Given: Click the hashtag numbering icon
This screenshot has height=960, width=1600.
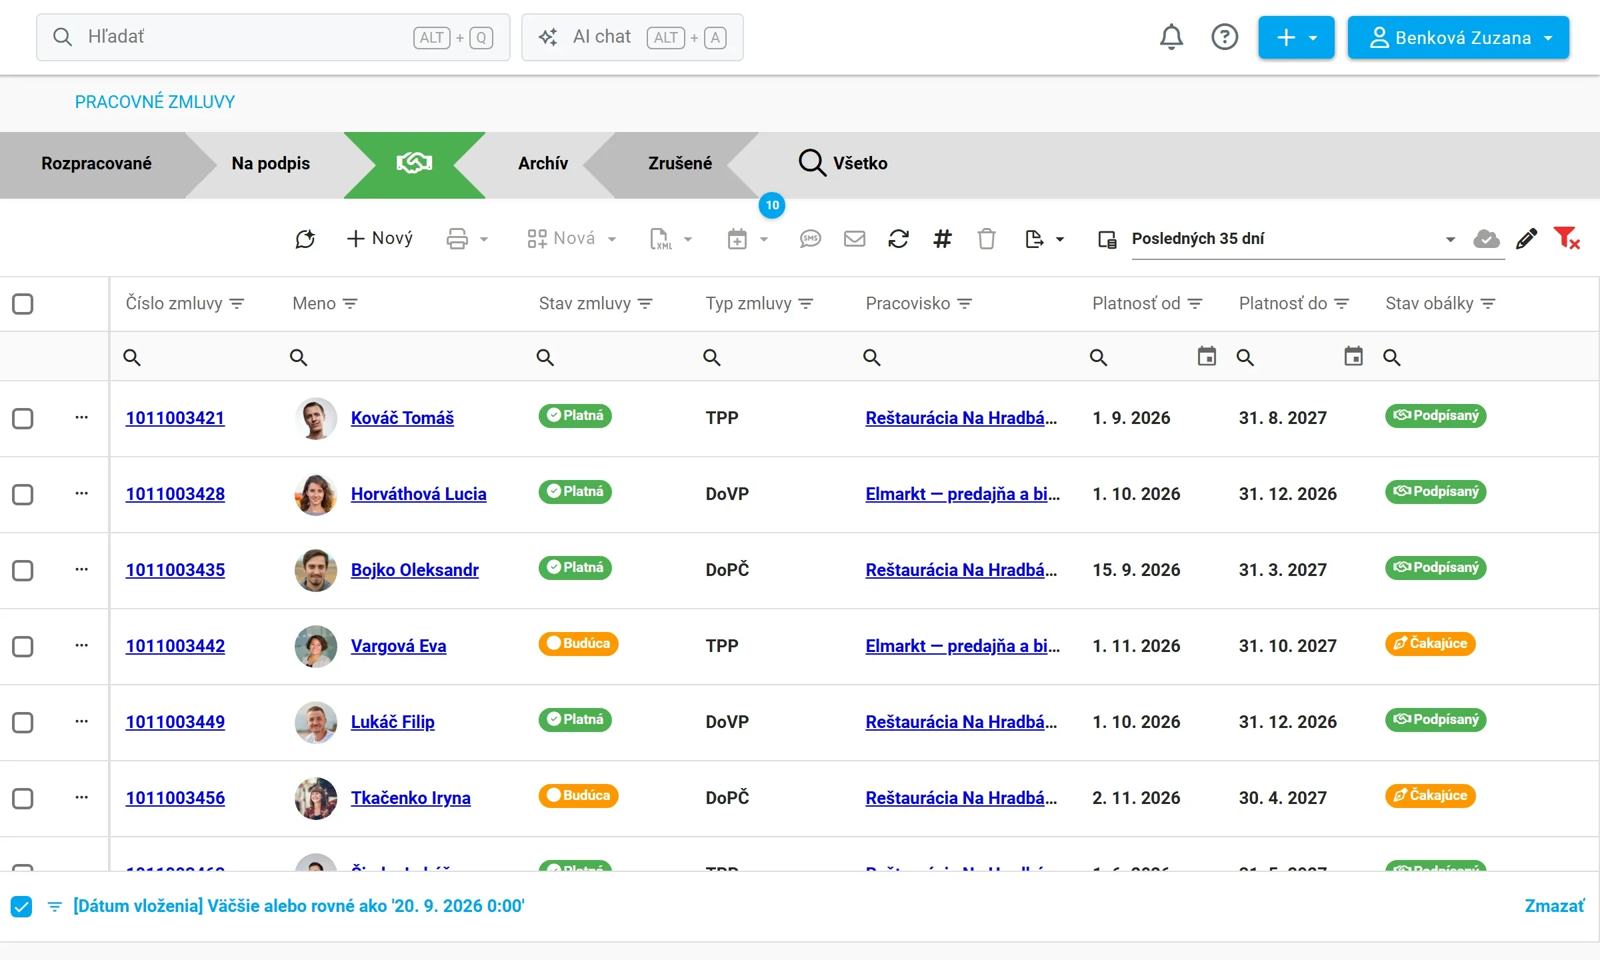Looking at the screenshot, I should tap(942, 239).
